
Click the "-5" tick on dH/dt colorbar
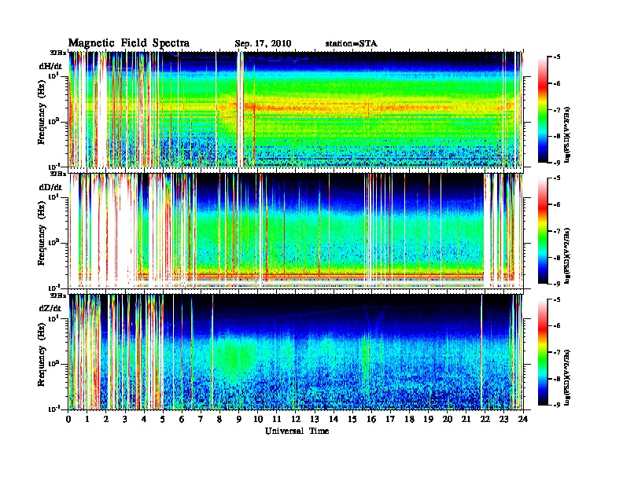coord(556,57)
